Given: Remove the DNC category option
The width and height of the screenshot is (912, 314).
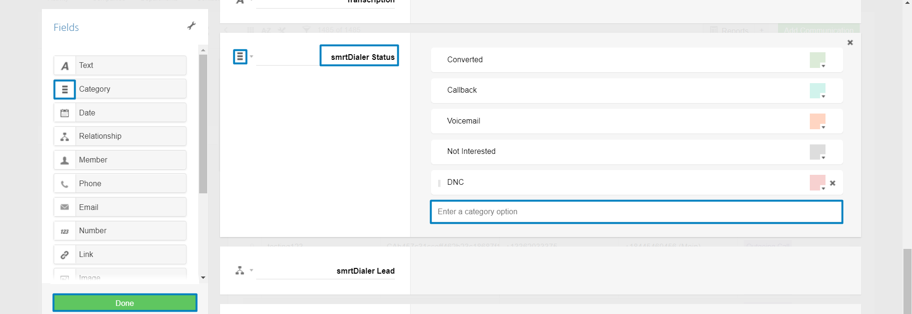Looking at the screenshot, I should [833, 183].
